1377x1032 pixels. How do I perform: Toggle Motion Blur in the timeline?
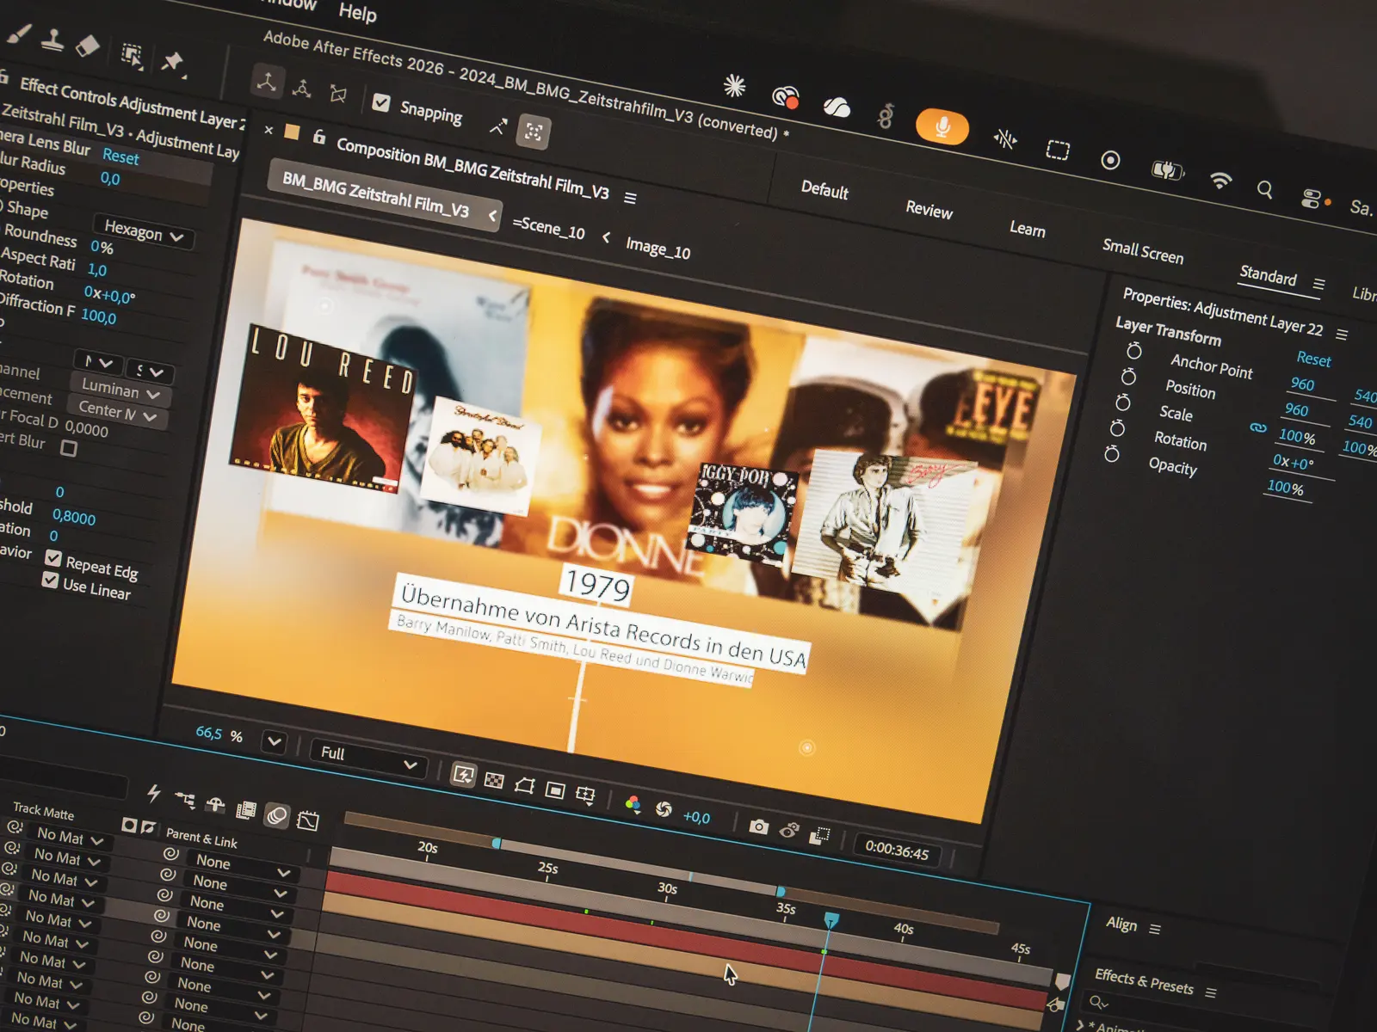coord(277,815)
